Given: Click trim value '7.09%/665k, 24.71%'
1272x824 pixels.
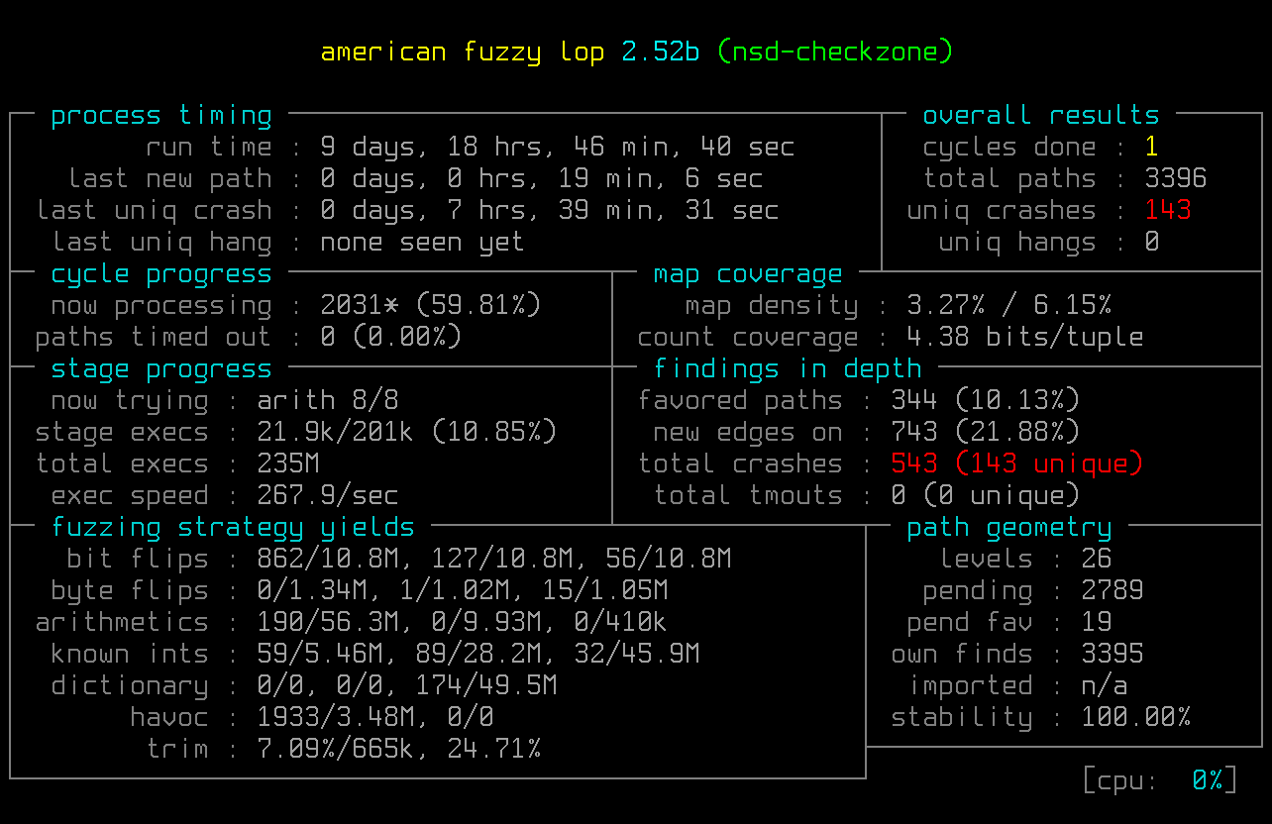Looking at the screenshot, I should [399, 750].
